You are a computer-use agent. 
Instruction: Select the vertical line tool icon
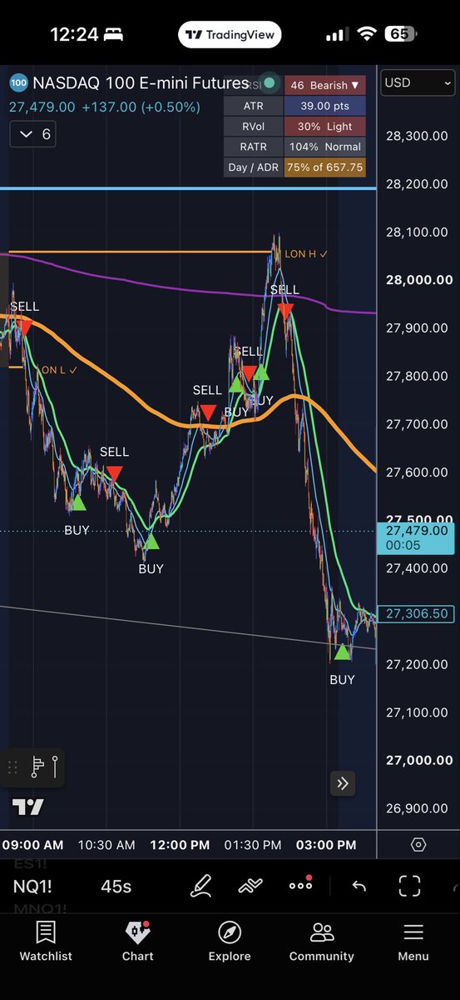click(56, 766)
